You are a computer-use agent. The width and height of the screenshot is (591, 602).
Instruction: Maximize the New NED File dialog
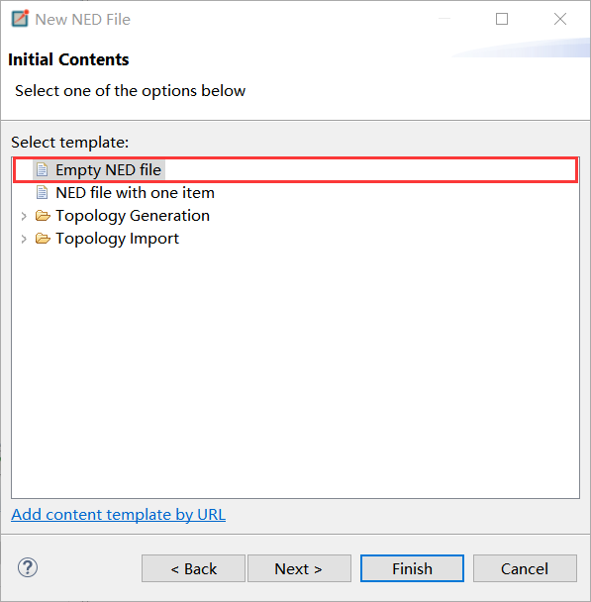(x=502, y=19)
